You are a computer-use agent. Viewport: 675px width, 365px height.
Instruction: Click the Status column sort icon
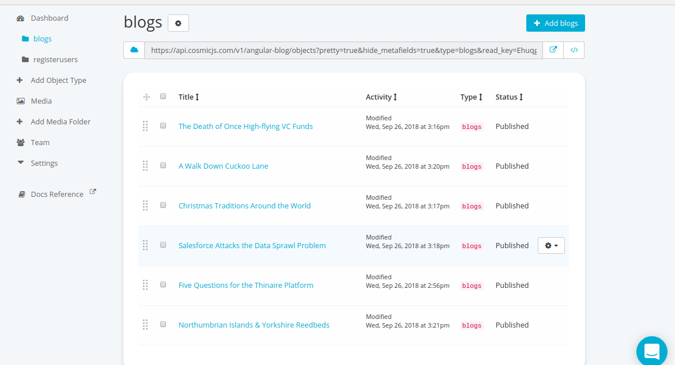click(521, 97)
